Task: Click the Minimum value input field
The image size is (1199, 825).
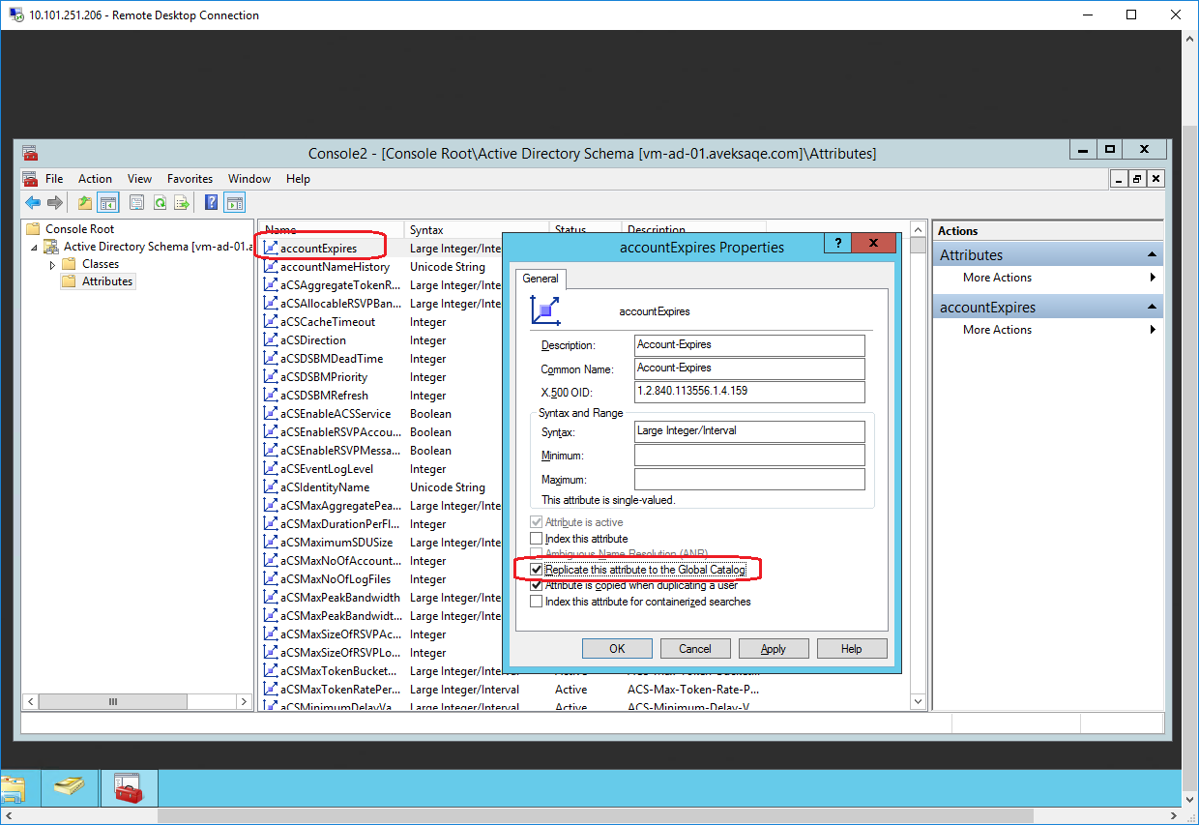Action: pos(749,456)
